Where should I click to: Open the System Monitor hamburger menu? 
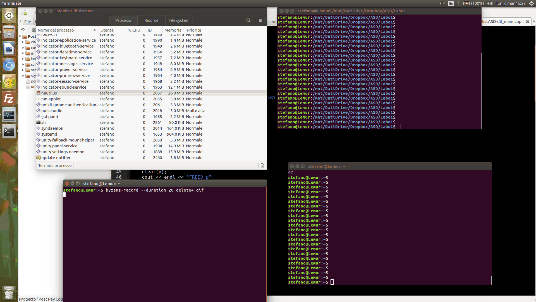260,20
